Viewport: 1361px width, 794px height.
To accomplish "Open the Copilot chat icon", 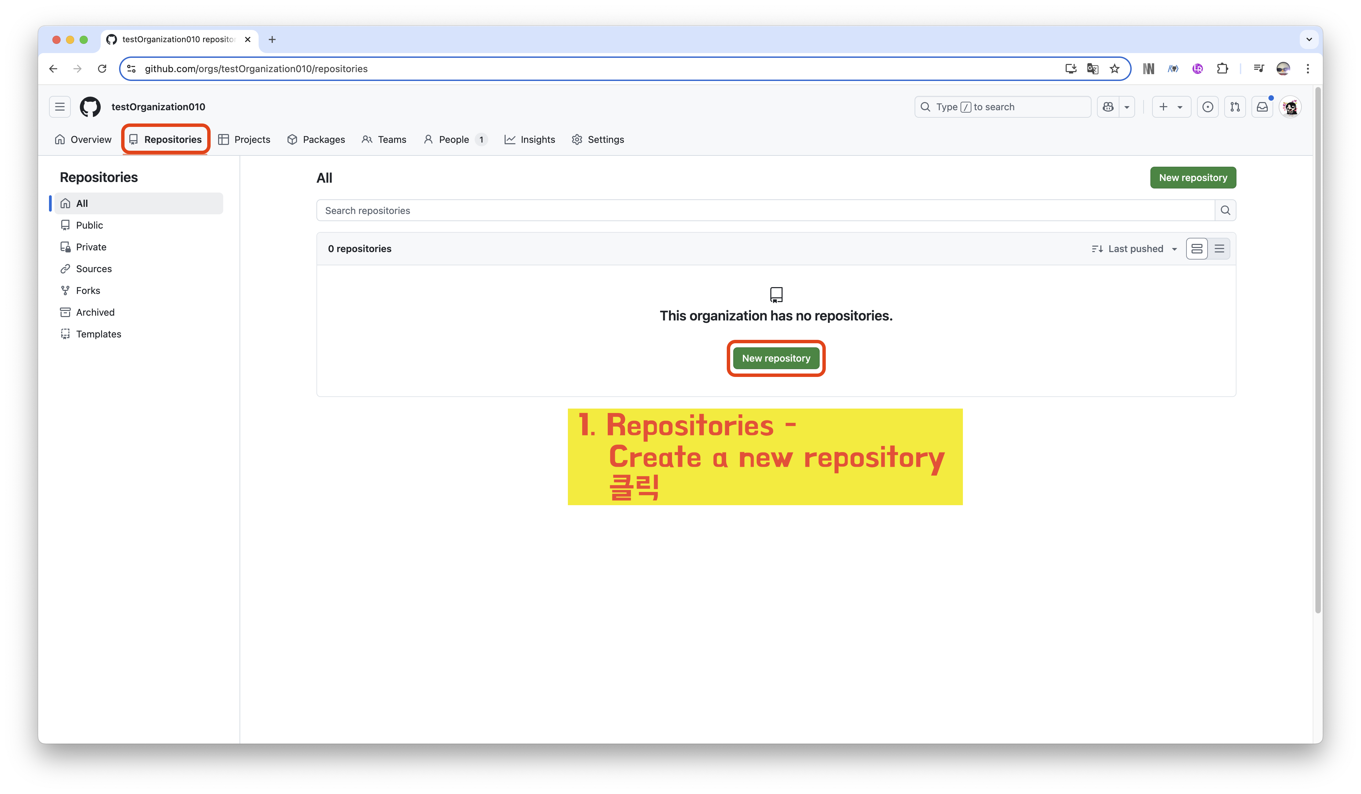I will pyautogui.click(x=1108, y=107).
